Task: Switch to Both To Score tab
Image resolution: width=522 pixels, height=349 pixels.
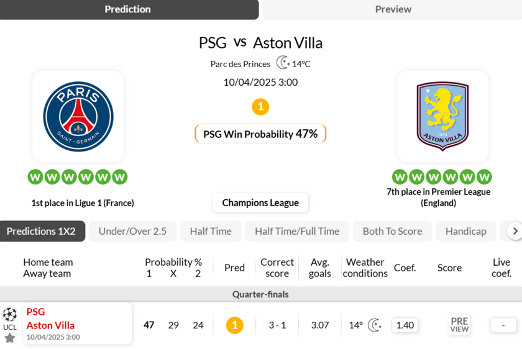Action: [x=392, y=231]
